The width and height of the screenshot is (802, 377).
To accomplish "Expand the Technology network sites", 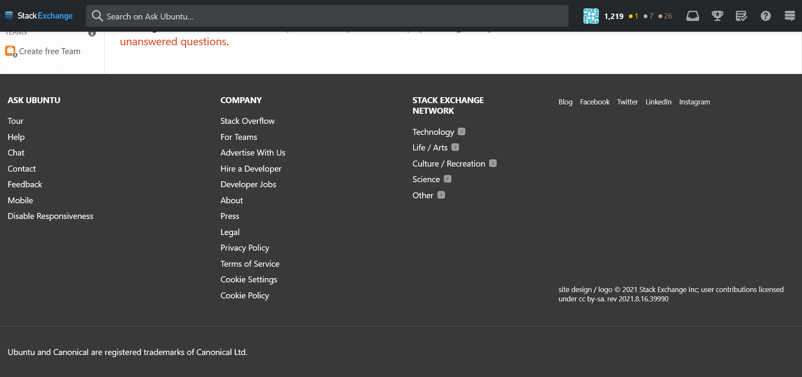I will click(462, 131).
